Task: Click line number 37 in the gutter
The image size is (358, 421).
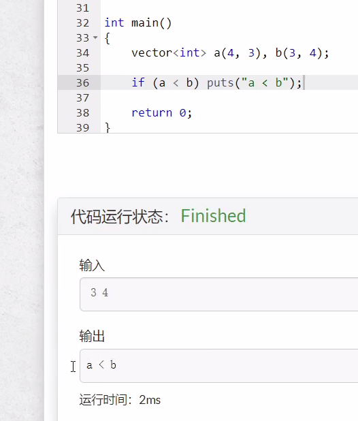Action: click(82, 97)
